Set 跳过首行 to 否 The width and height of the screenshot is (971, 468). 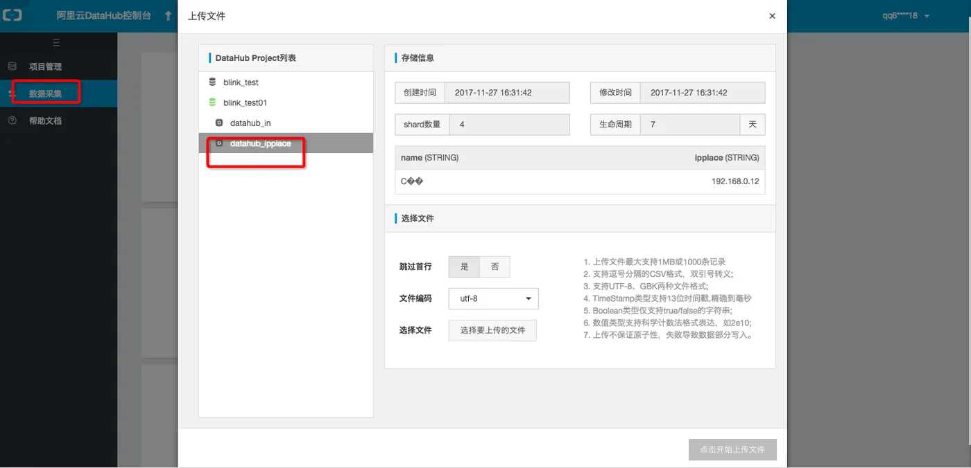[x=495, y=267]
